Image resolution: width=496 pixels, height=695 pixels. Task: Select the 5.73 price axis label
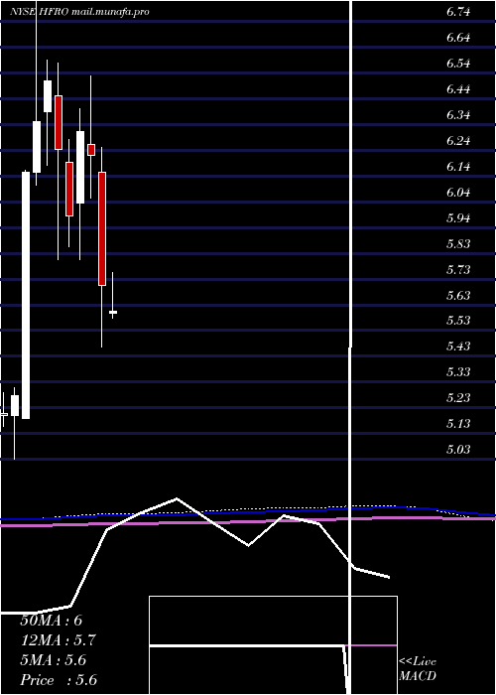tap(458, 269)
